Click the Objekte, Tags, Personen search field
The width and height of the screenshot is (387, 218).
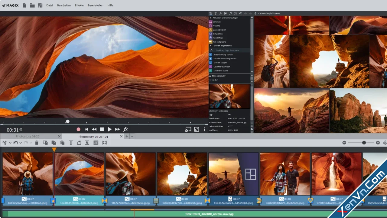point(229,50)
